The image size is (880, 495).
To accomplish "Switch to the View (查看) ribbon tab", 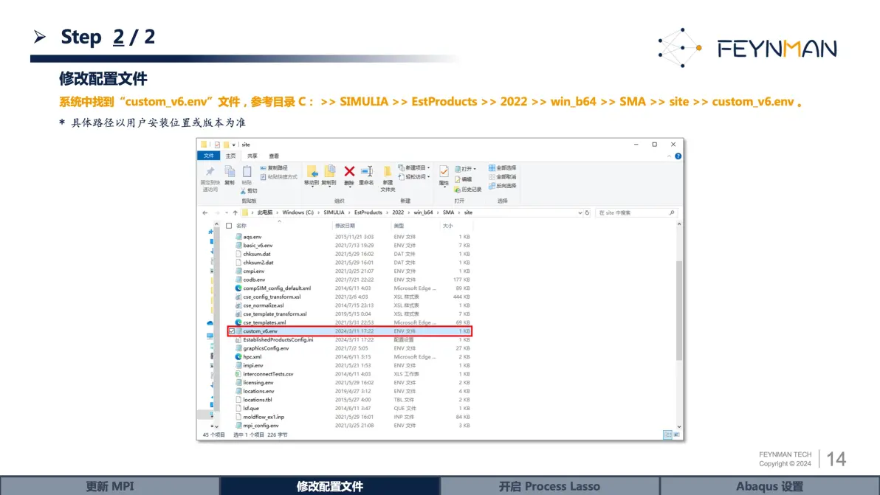I will coord(274,156).
